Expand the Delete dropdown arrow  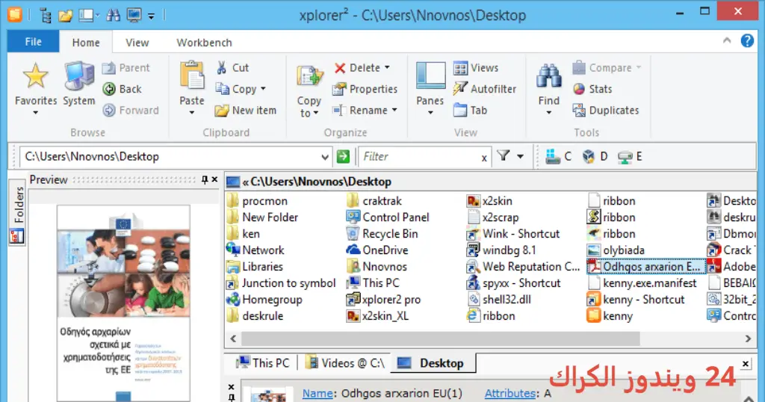pyautogui.click(x=387, y=68)
